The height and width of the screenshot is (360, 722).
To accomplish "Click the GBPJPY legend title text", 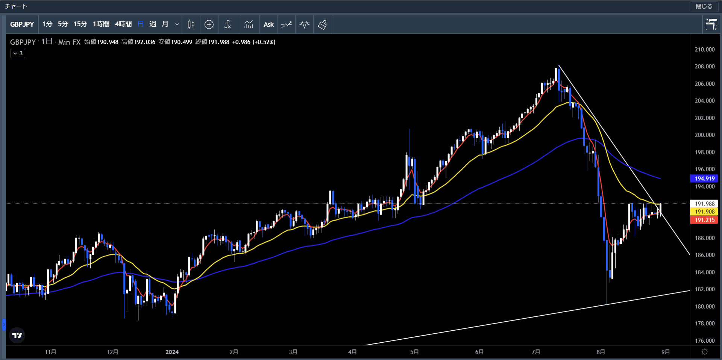I will [23, 42].
